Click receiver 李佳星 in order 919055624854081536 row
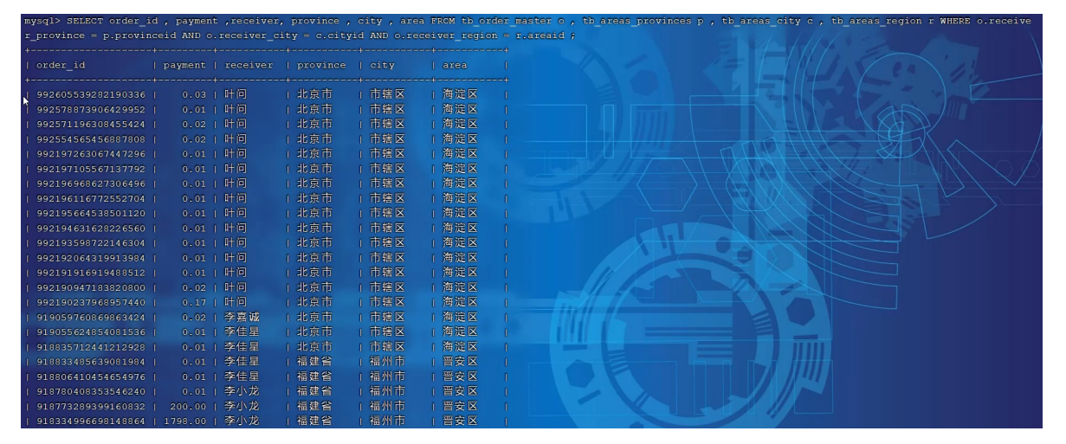Viewport: 1066px width, 444px height. pyautogui.click(x=242, y=332)
